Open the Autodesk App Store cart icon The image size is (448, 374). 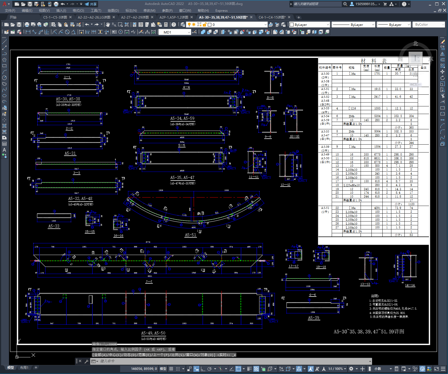pyautogui.click(x=385, y=4)
